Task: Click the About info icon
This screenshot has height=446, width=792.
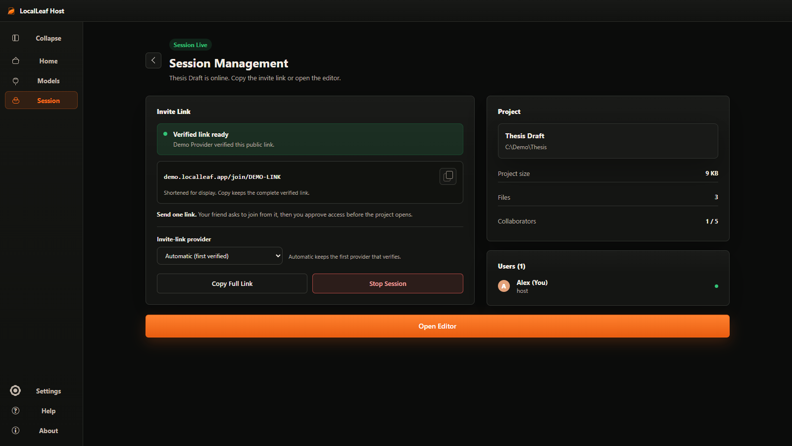Action: pos(16,431)
